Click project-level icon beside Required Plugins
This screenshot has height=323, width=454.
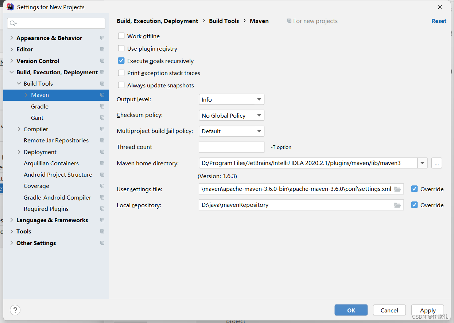(x=102, y=209)
